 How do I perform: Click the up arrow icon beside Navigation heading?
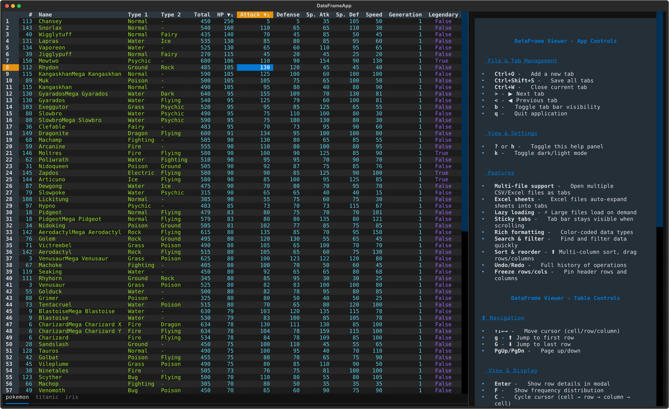click(x=484, y=318)
